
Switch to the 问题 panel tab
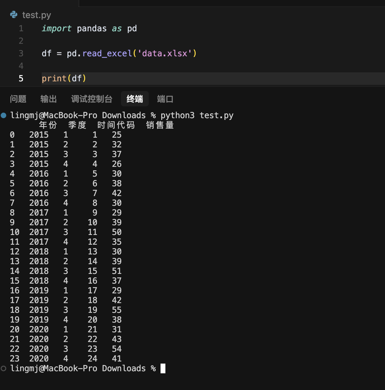click(18, 99)
